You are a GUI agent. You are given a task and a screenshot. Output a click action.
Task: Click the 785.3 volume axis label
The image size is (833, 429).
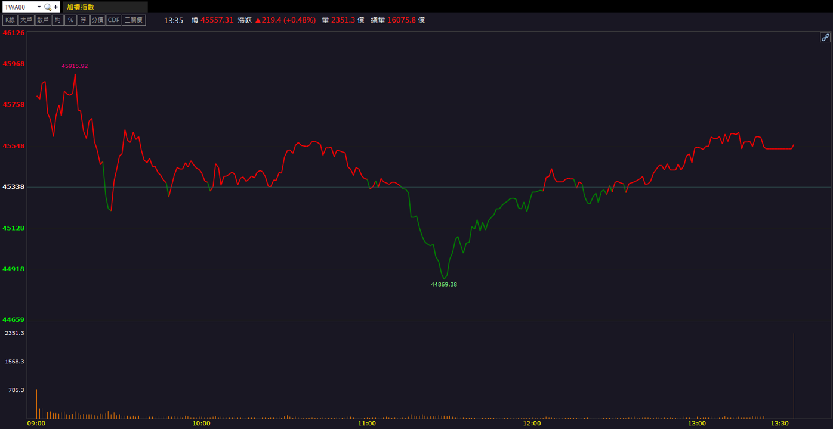[16, 390]
